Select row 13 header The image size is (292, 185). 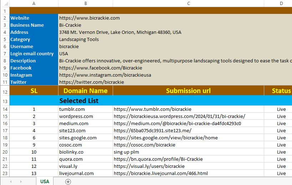click(x=5, y=101)
